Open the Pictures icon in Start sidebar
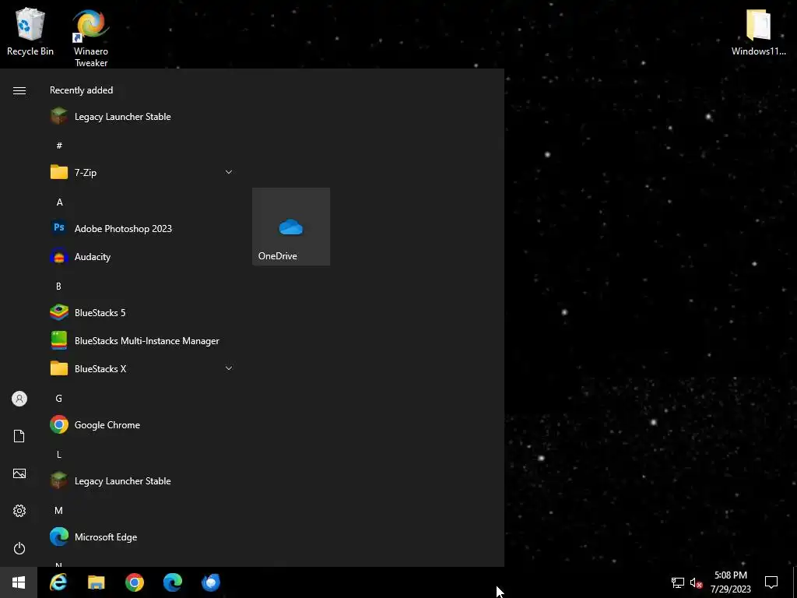This screenshot has width=797, height=598. click(x=19, y=473)
